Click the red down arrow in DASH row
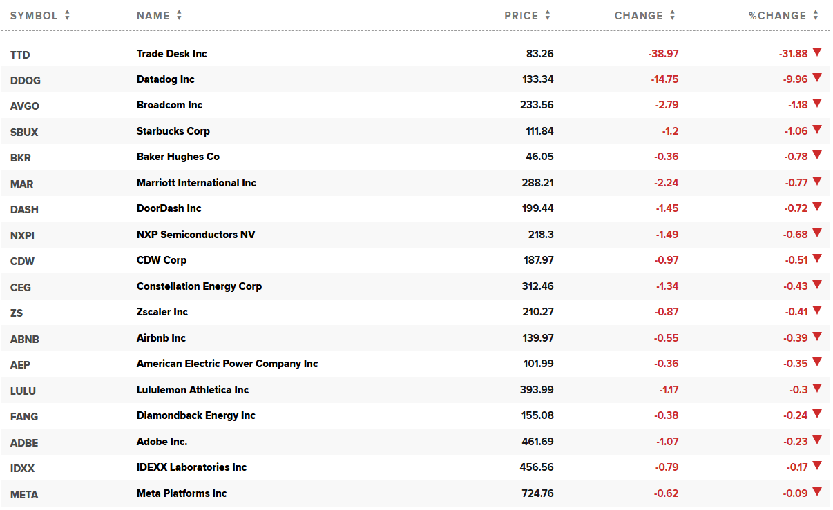The width and height of the screenshot is (833, 510). coord(817,207)
